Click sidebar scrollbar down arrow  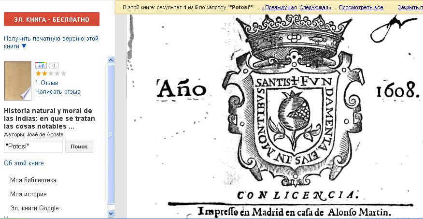[111, 213]
